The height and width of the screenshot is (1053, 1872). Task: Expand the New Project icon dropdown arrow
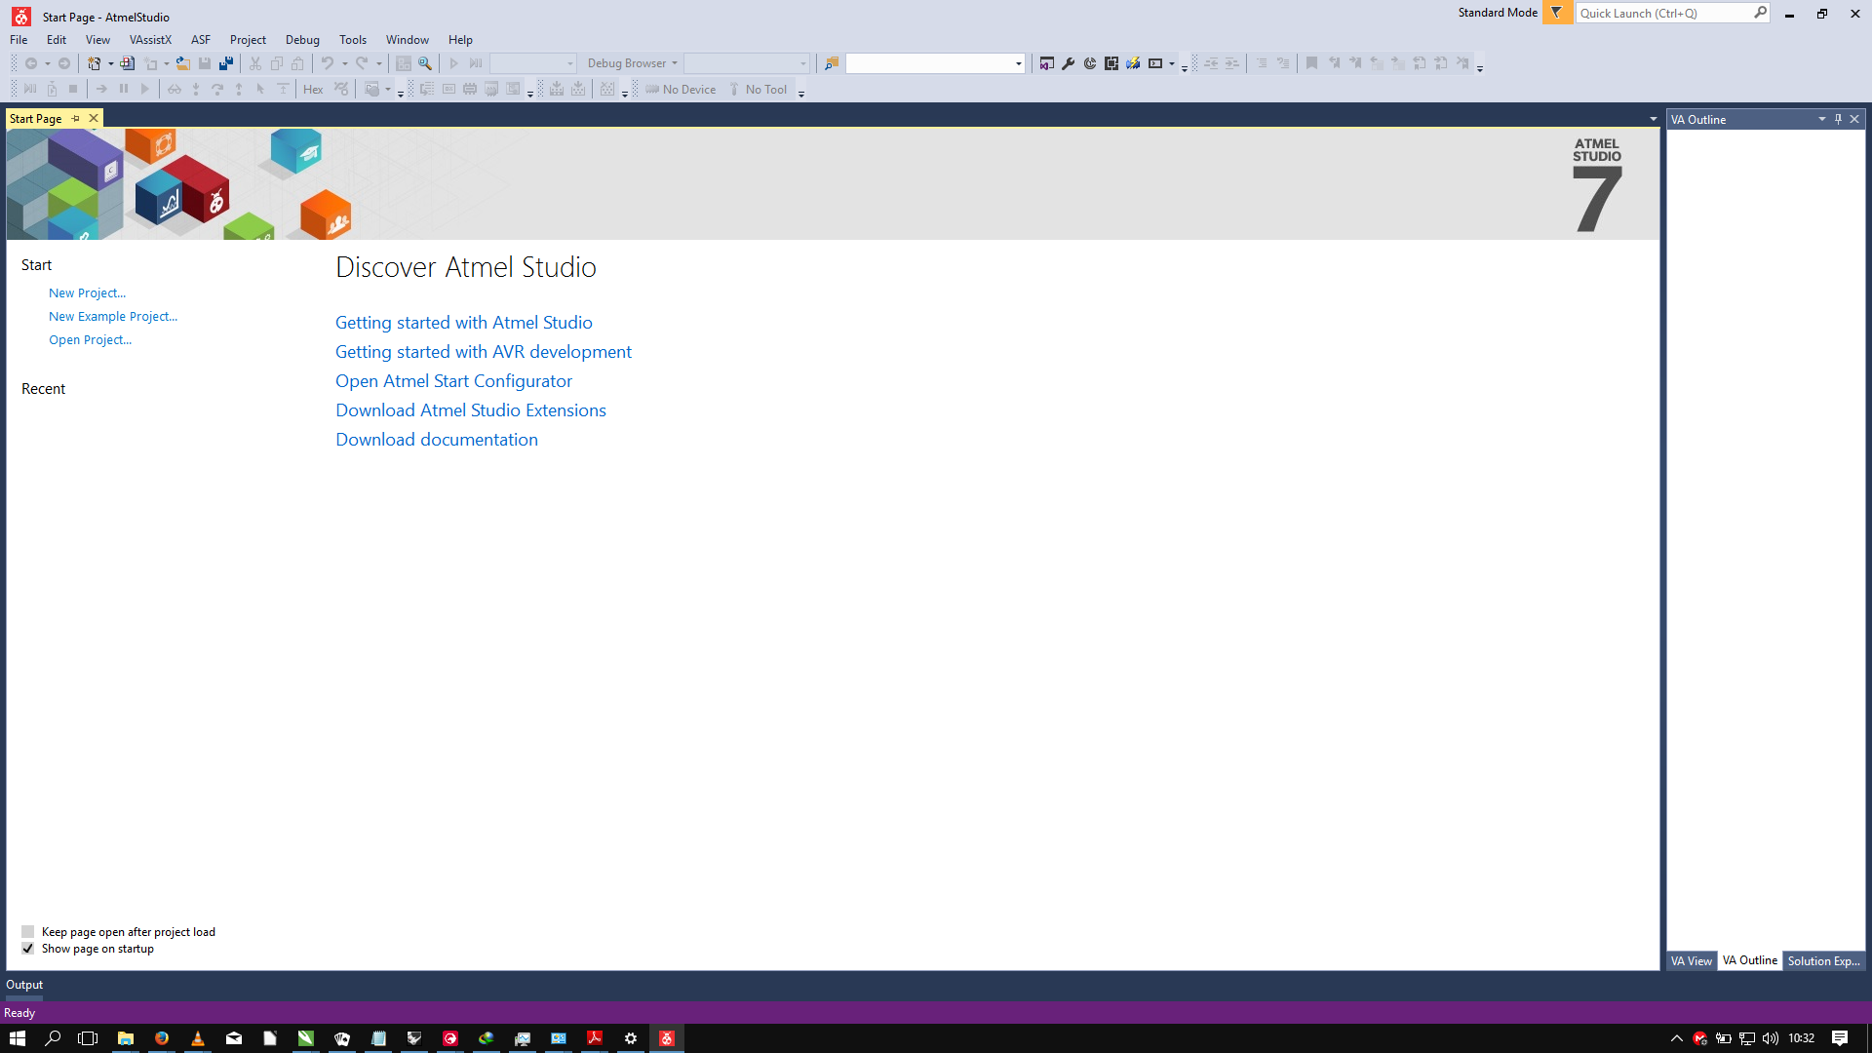point(110,63)
